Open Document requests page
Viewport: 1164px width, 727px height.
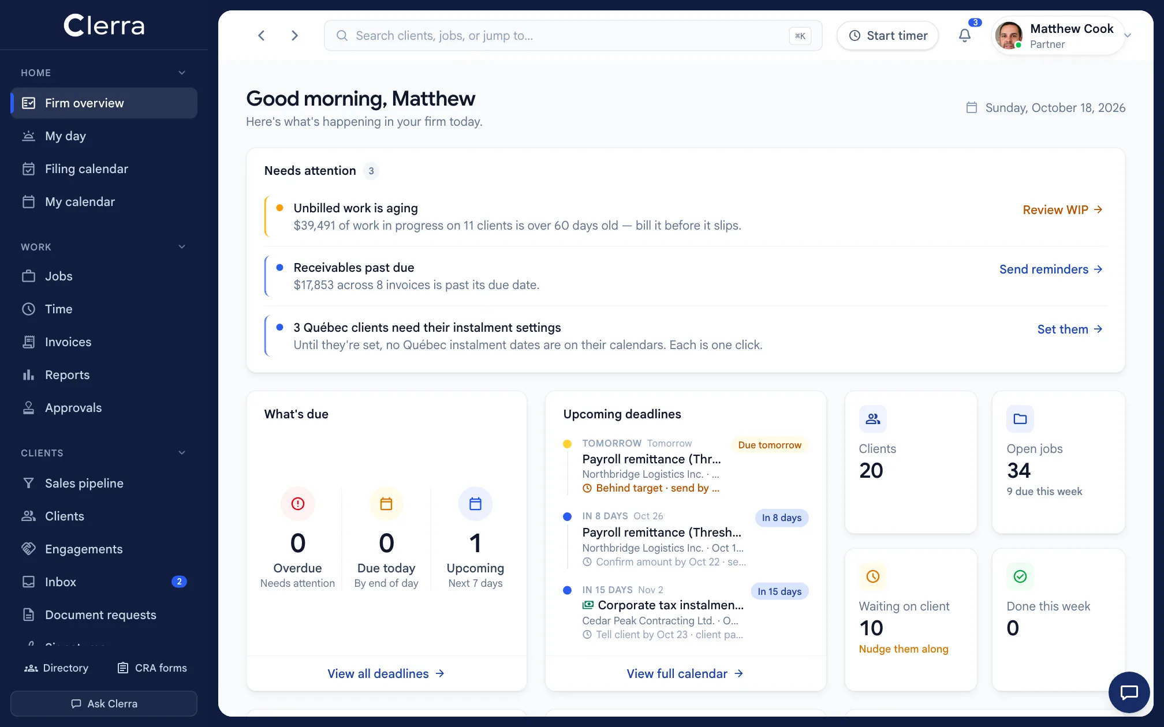[x=104, y=615]
